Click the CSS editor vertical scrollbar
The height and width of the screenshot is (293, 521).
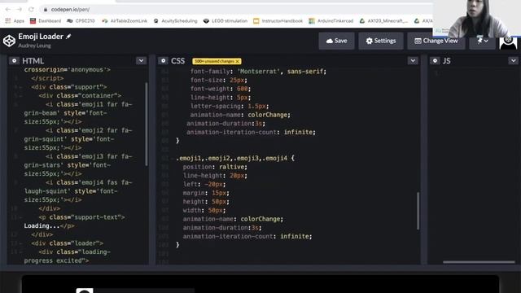click(x=418, y=211)
